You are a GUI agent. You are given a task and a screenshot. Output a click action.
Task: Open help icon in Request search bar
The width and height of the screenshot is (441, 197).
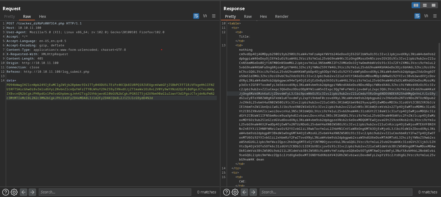pos(6,192)
